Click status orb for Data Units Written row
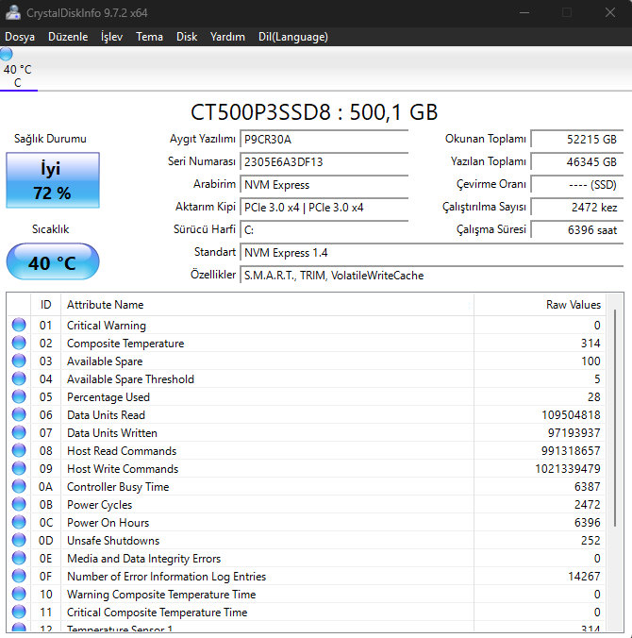This screenshot has height=638, width=632. coord(19,432)
